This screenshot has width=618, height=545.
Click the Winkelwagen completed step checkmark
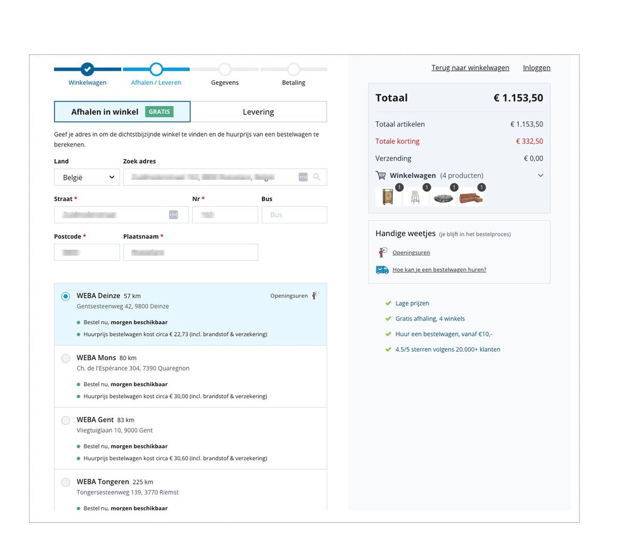[x=88, y=69]
